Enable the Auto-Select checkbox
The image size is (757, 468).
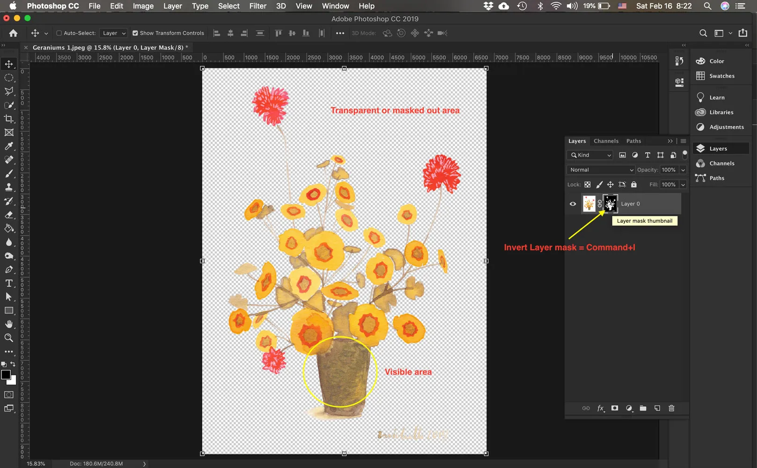pyautogui.click(x=59, y=33)
